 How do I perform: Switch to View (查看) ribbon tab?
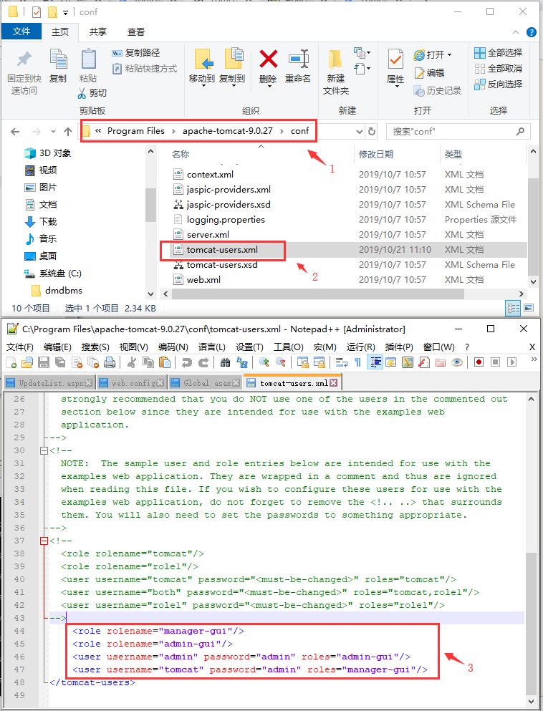pyautogui.click(x=135, y=32)
